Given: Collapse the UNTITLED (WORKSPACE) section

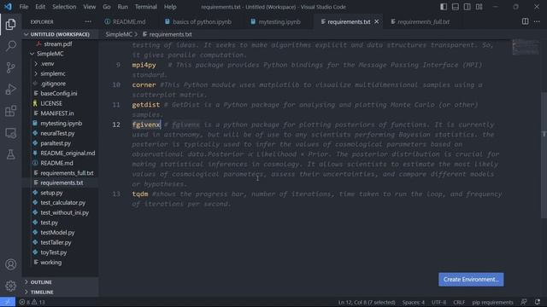Looking at the screenshot, I should [x=60, y=34].
